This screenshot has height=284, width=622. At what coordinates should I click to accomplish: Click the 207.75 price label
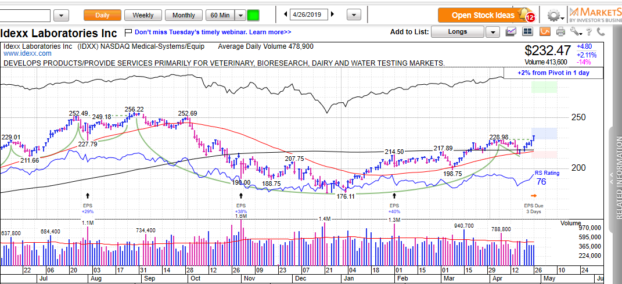[294, 159]
